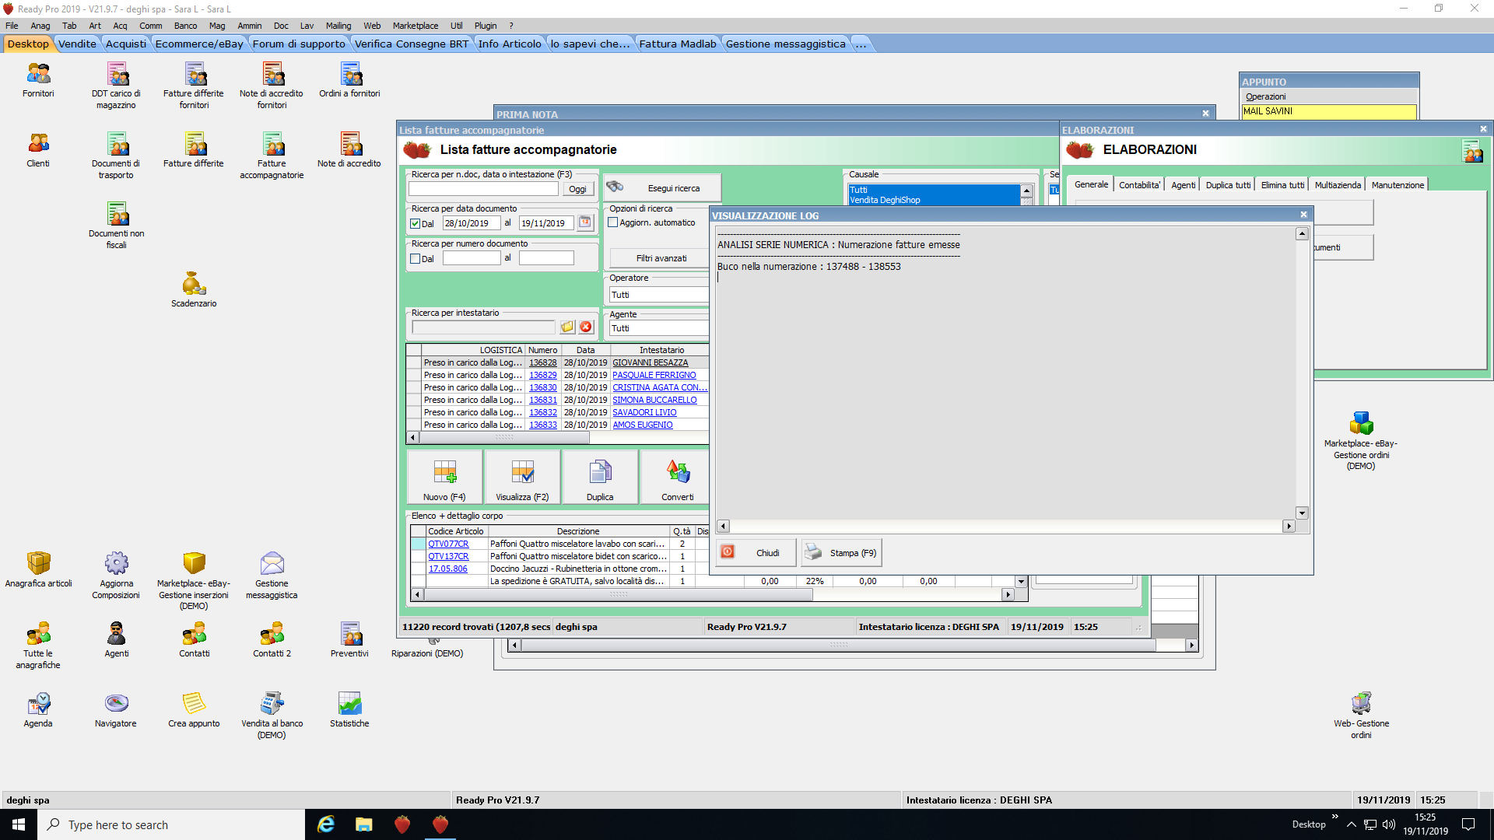This screenshot has height=840, width=1494.
Task: Click folder icon next to intestatario field
Action: [567, 327]
